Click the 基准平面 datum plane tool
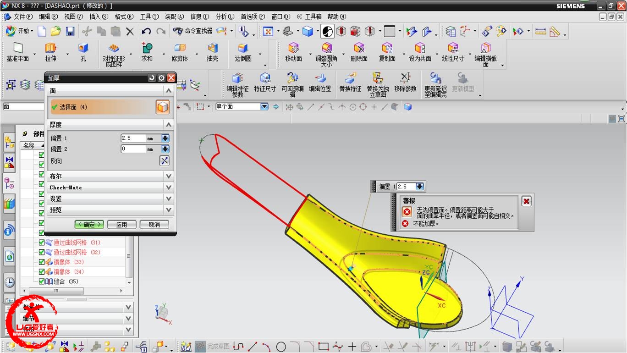Screen dimensions: 627x353 [x=17, y=52]
